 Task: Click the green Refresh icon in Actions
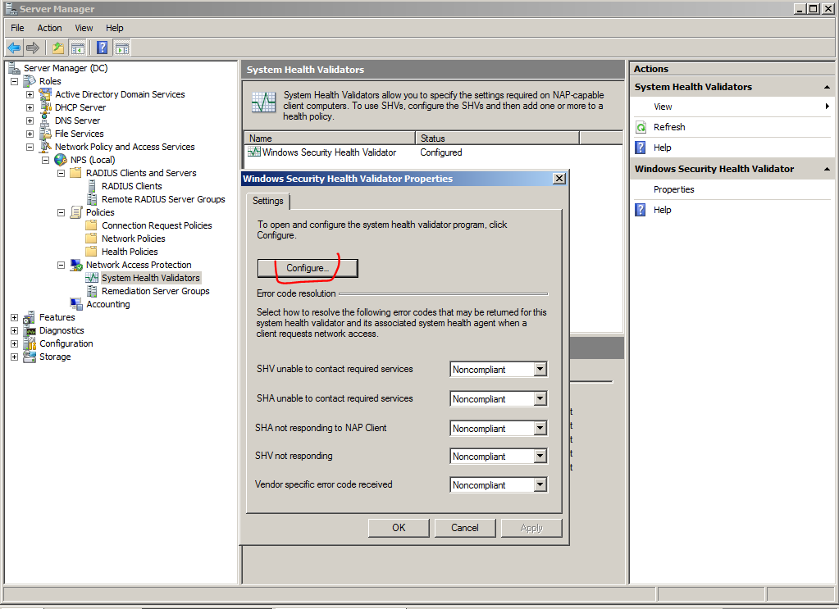tap(641, 127)
